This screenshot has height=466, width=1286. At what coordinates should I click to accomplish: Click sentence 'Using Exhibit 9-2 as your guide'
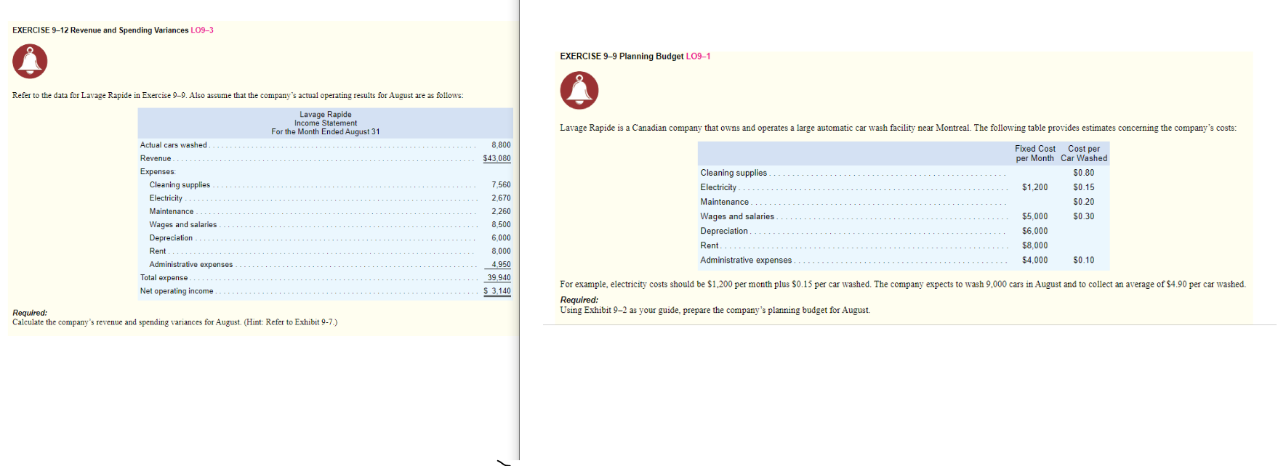[x=715, y=310]
